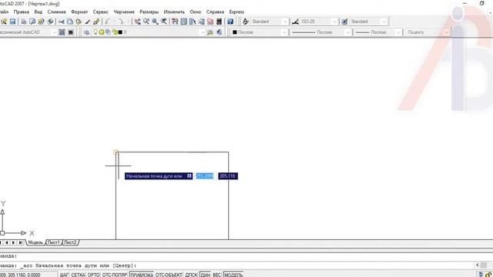The height and width of the screenshot is (277, 493).
Task: Toggle ДПСК dynamic UCS
Action: tap(191, 275)
